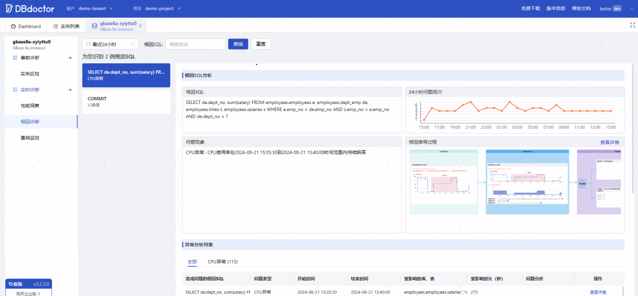Image resolution: width=638 pixels, height=296 pixels.
Task: Open 帮助文档 in the header
Action: point(581,8)
